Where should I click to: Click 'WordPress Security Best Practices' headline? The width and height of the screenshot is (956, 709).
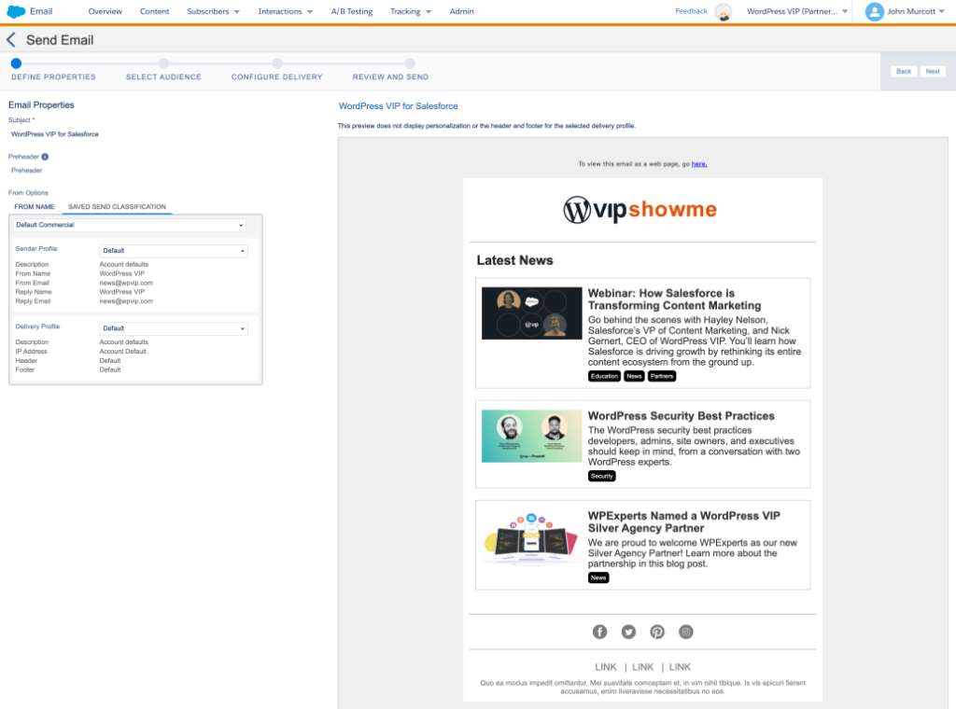[681, 416]
